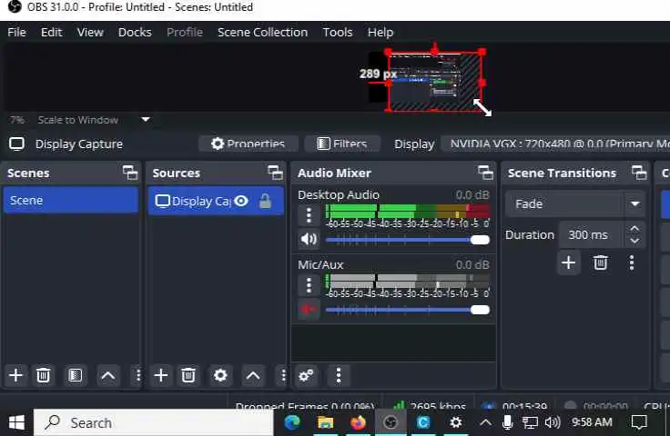Viewport: 670px width, 436px height.
Task: Open Desktop Audio options menu
Action: 309,215
